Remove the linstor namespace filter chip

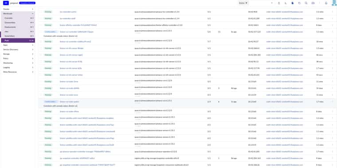[x=246, y=3]
